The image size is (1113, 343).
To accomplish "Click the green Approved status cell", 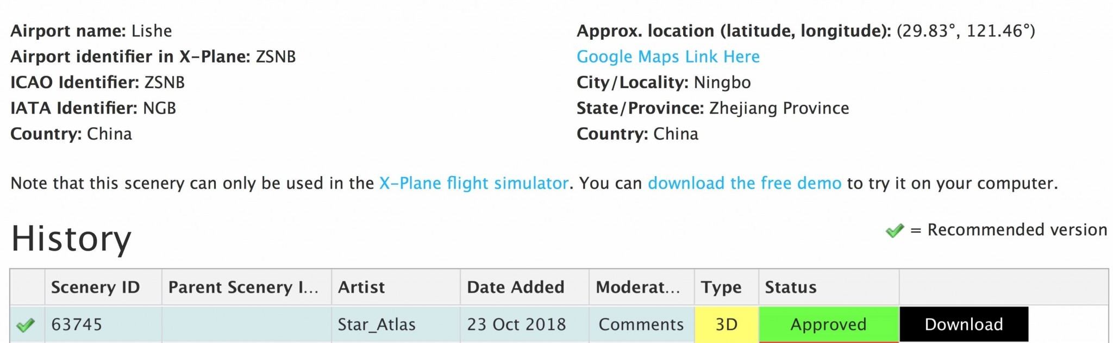I will (x=829, y=325).
